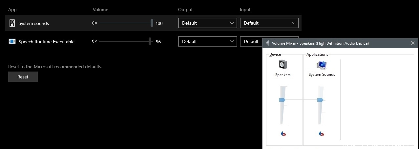Click the Speech Runtime Executable app icon
The height and width of the screenshot is (149, 419).
12,41
